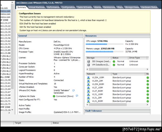Click the green status icon for VL27_100M
This screenshot has height=132, width=162.
pos(148,88)
